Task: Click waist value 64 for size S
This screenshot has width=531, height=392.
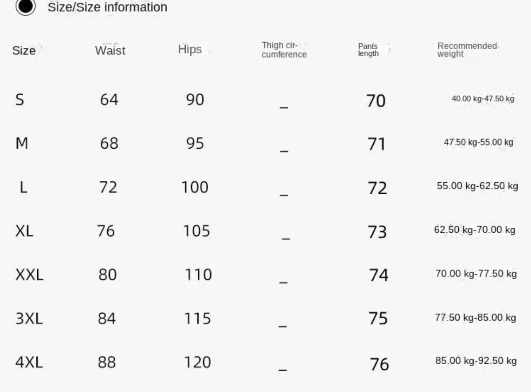Action: coord(109,100)
